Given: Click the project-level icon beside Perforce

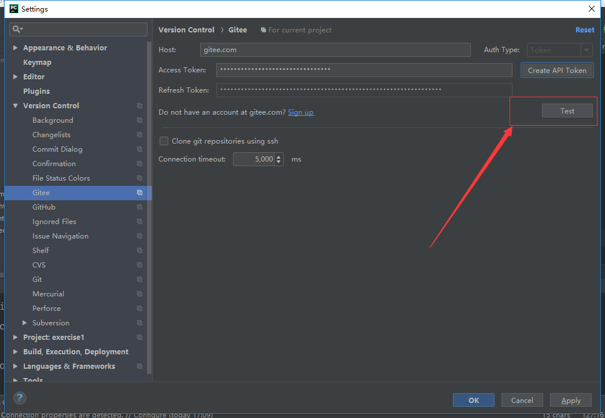Looking at the screenshot, I should (139, 309).
